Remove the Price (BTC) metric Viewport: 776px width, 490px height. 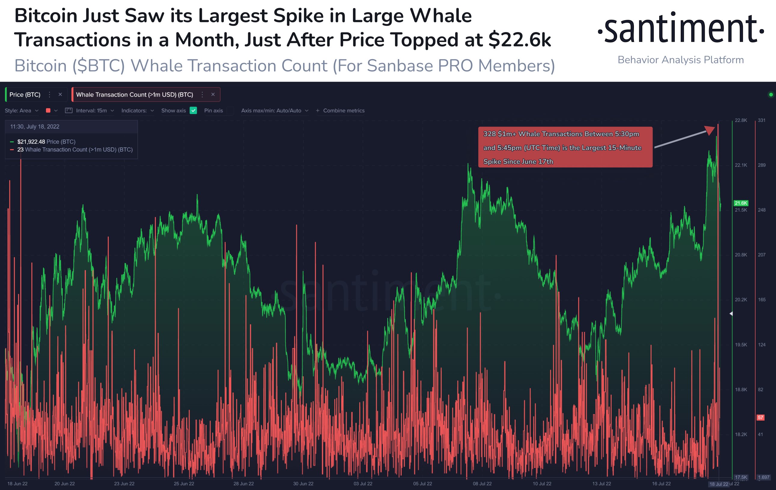[60, 94]
